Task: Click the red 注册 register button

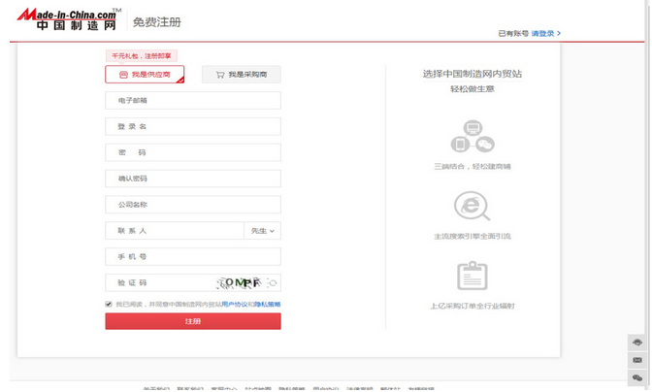Action: coord(193,321)
